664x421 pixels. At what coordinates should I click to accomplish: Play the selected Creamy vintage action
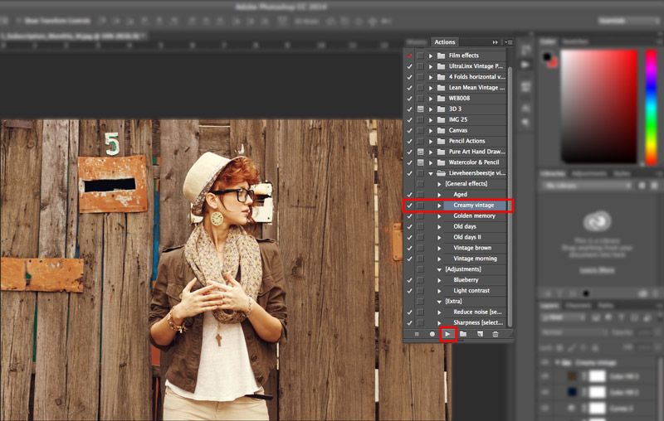447,334
